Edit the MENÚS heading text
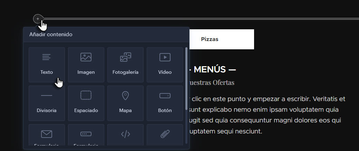 pos(212,70)
